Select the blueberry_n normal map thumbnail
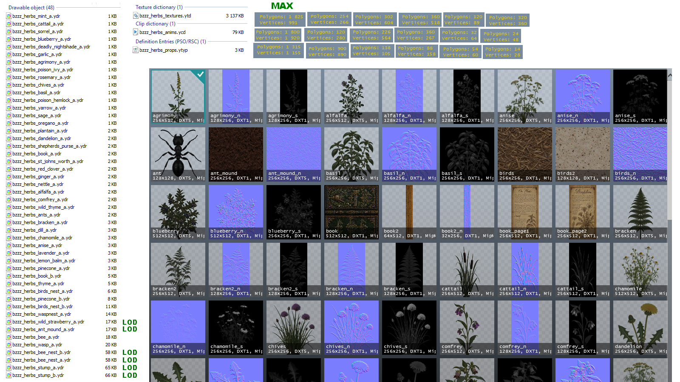 (x=236, y=212)
